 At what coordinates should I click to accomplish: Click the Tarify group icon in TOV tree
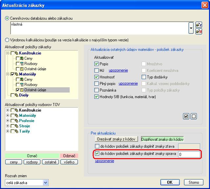click(16, 131)
